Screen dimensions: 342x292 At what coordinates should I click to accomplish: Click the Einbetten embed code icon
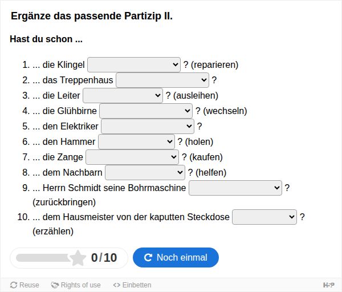click(117, 285)
